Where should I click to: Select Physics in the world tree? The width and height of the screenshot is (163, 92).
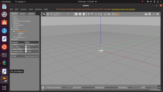(16, 23)
